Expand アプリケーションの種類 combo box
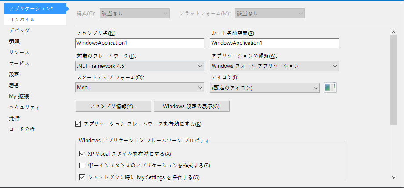The height and width of the screenshot is (188, 404). point(274,66)
